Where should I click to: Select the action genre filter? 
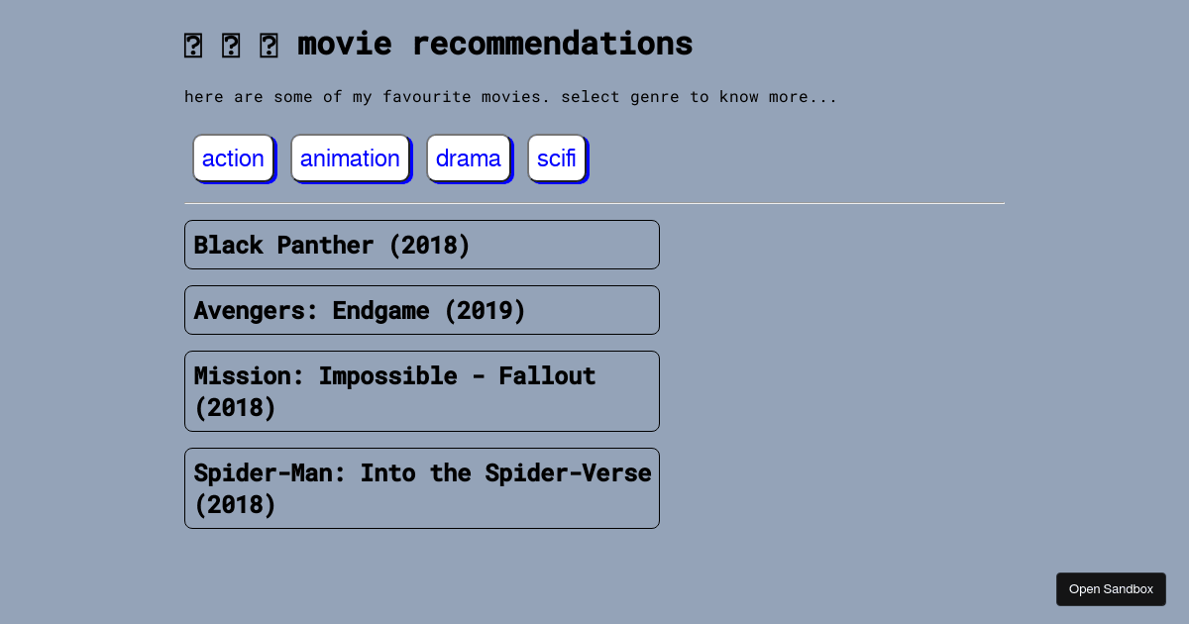pyautogui.click(x=233, y=157)
